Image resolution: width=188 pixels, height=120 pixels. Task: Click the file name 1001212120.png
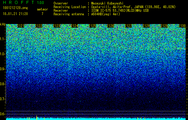pyautogui.click(x=15, y=8)
